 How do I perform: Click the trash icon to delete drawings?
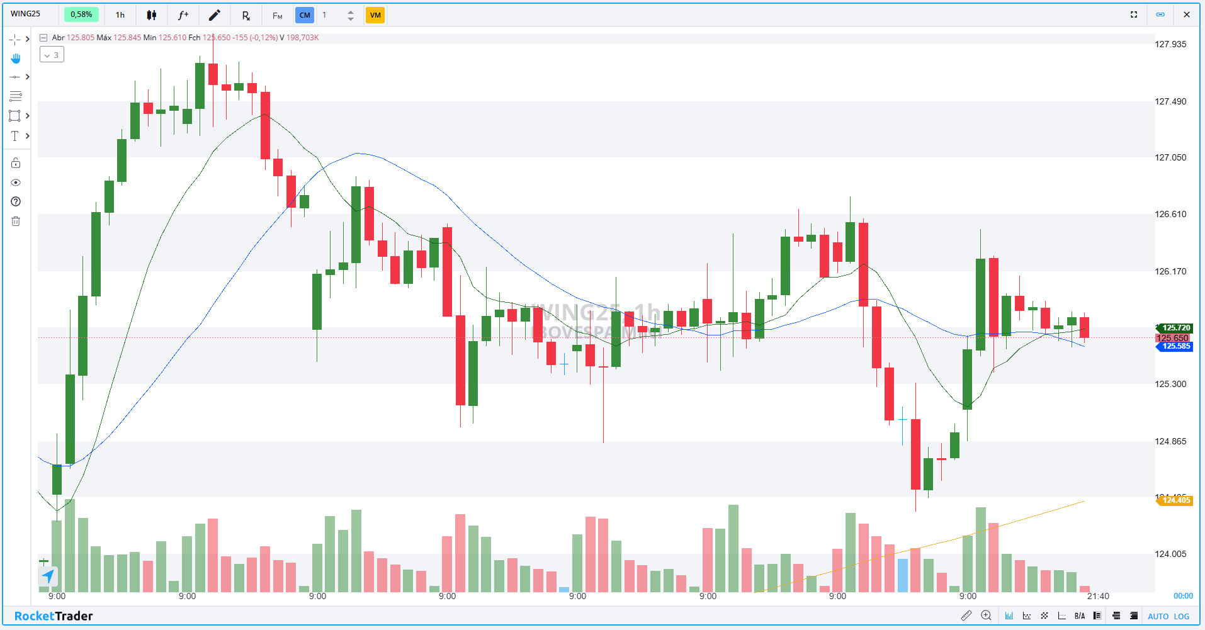coord(16,221)
